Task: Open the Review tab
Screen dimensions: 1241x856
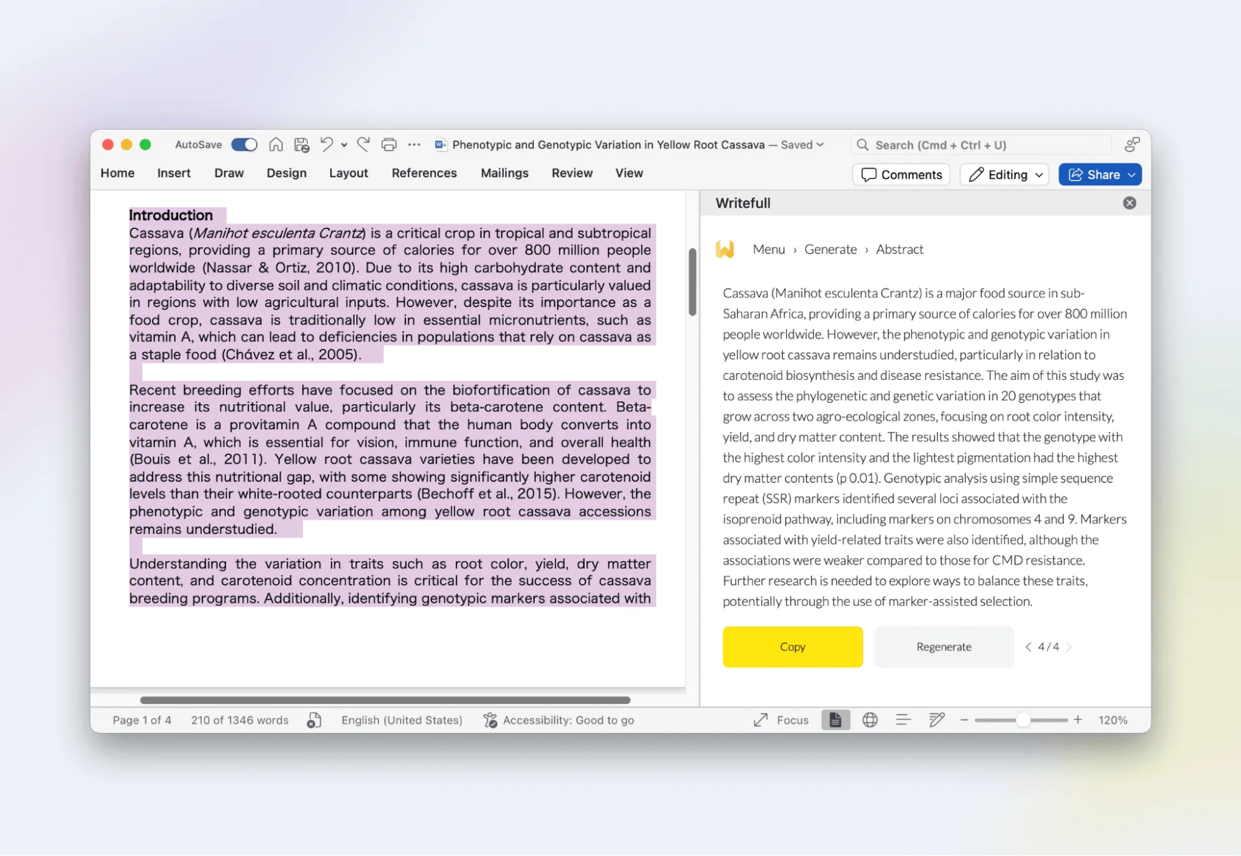Action: [x=571, y=173]
